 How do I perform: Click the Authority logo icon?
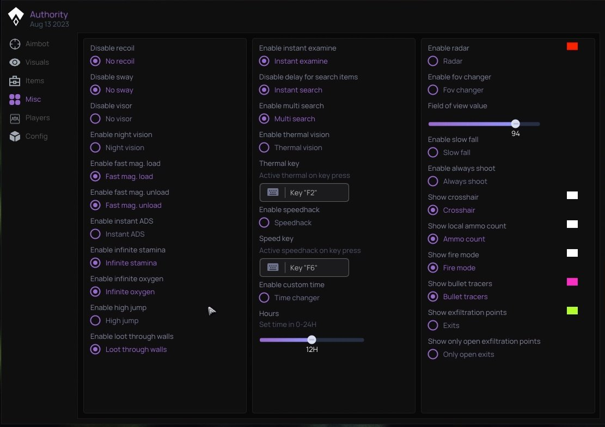tap(16, 17)
